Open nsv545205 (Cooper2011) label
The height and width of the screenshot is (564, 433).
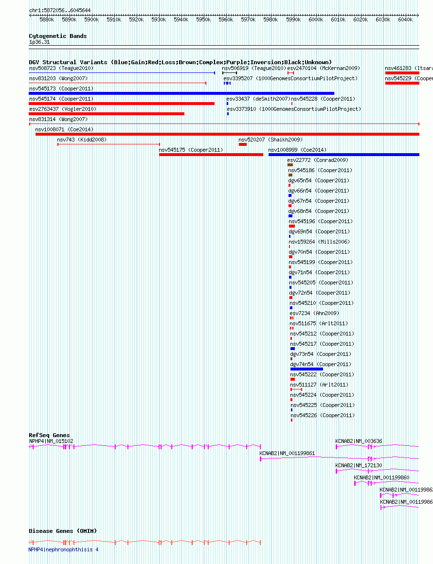[321, 282]
